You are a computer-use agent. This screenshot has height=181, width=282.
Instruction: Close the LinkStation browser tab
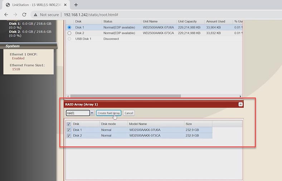[65, 5]
